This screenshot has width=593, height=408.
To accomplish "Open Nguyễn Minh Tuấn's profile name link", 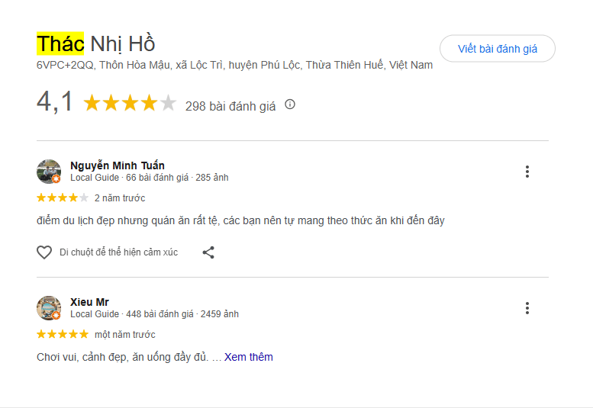I will point(117,165).
